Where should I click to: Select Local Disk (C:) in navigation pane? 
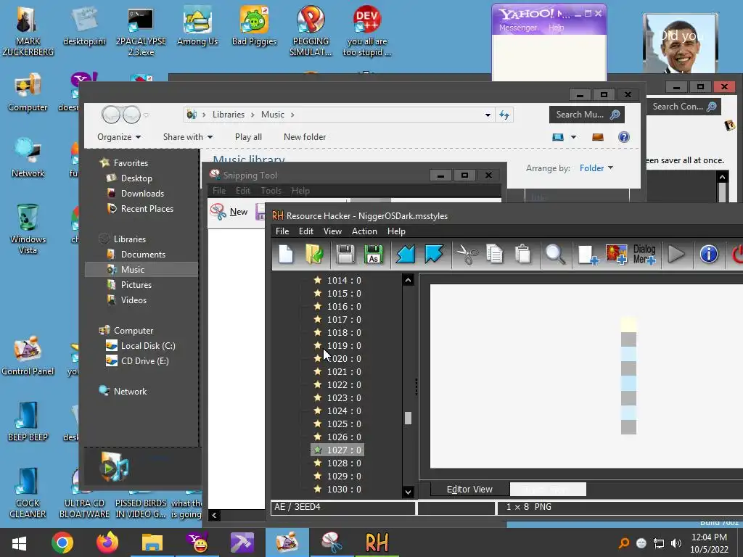point(147,346)
